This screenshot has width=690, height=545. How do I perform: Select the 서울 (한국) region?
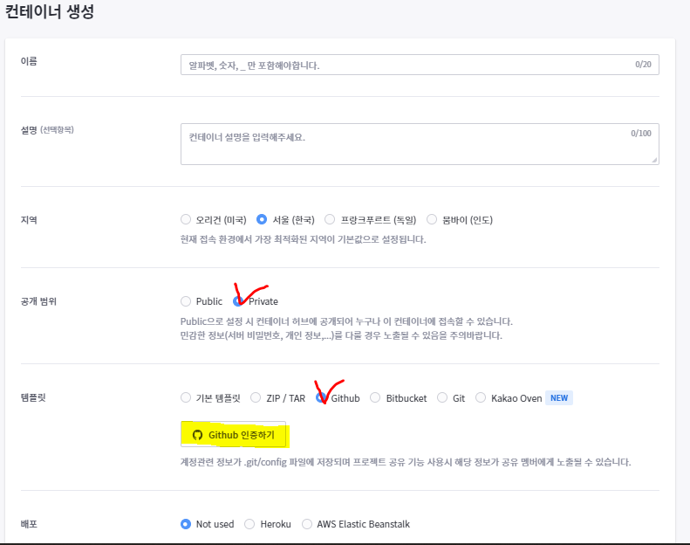pyautogui.click(x=262, y=219)
